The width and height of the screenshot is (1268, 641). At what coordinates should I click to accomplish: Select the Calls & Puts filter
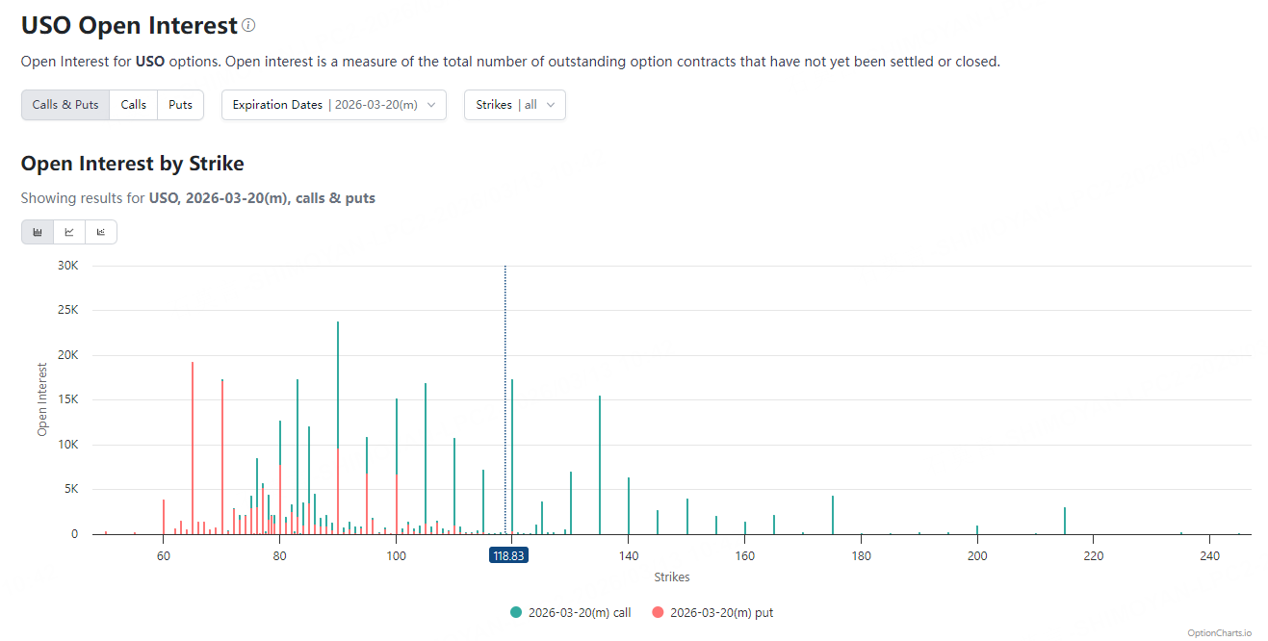[65, 105]
